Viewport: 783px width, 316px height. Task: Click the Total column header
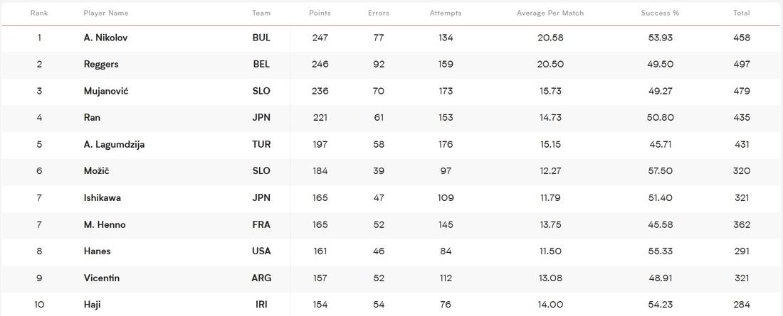[742, 13]
